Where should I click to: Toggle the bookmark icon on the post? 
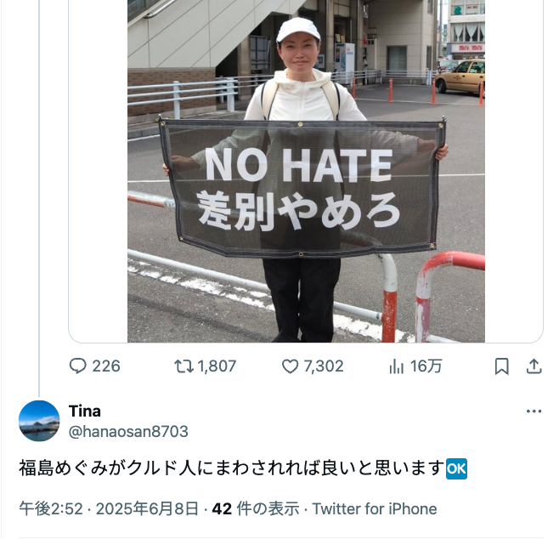point(502,366)
